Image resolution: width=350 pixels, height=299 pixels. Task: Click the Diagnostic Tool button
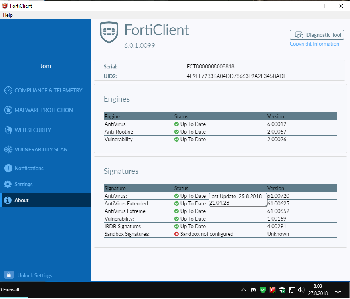(x=316, y=35)
